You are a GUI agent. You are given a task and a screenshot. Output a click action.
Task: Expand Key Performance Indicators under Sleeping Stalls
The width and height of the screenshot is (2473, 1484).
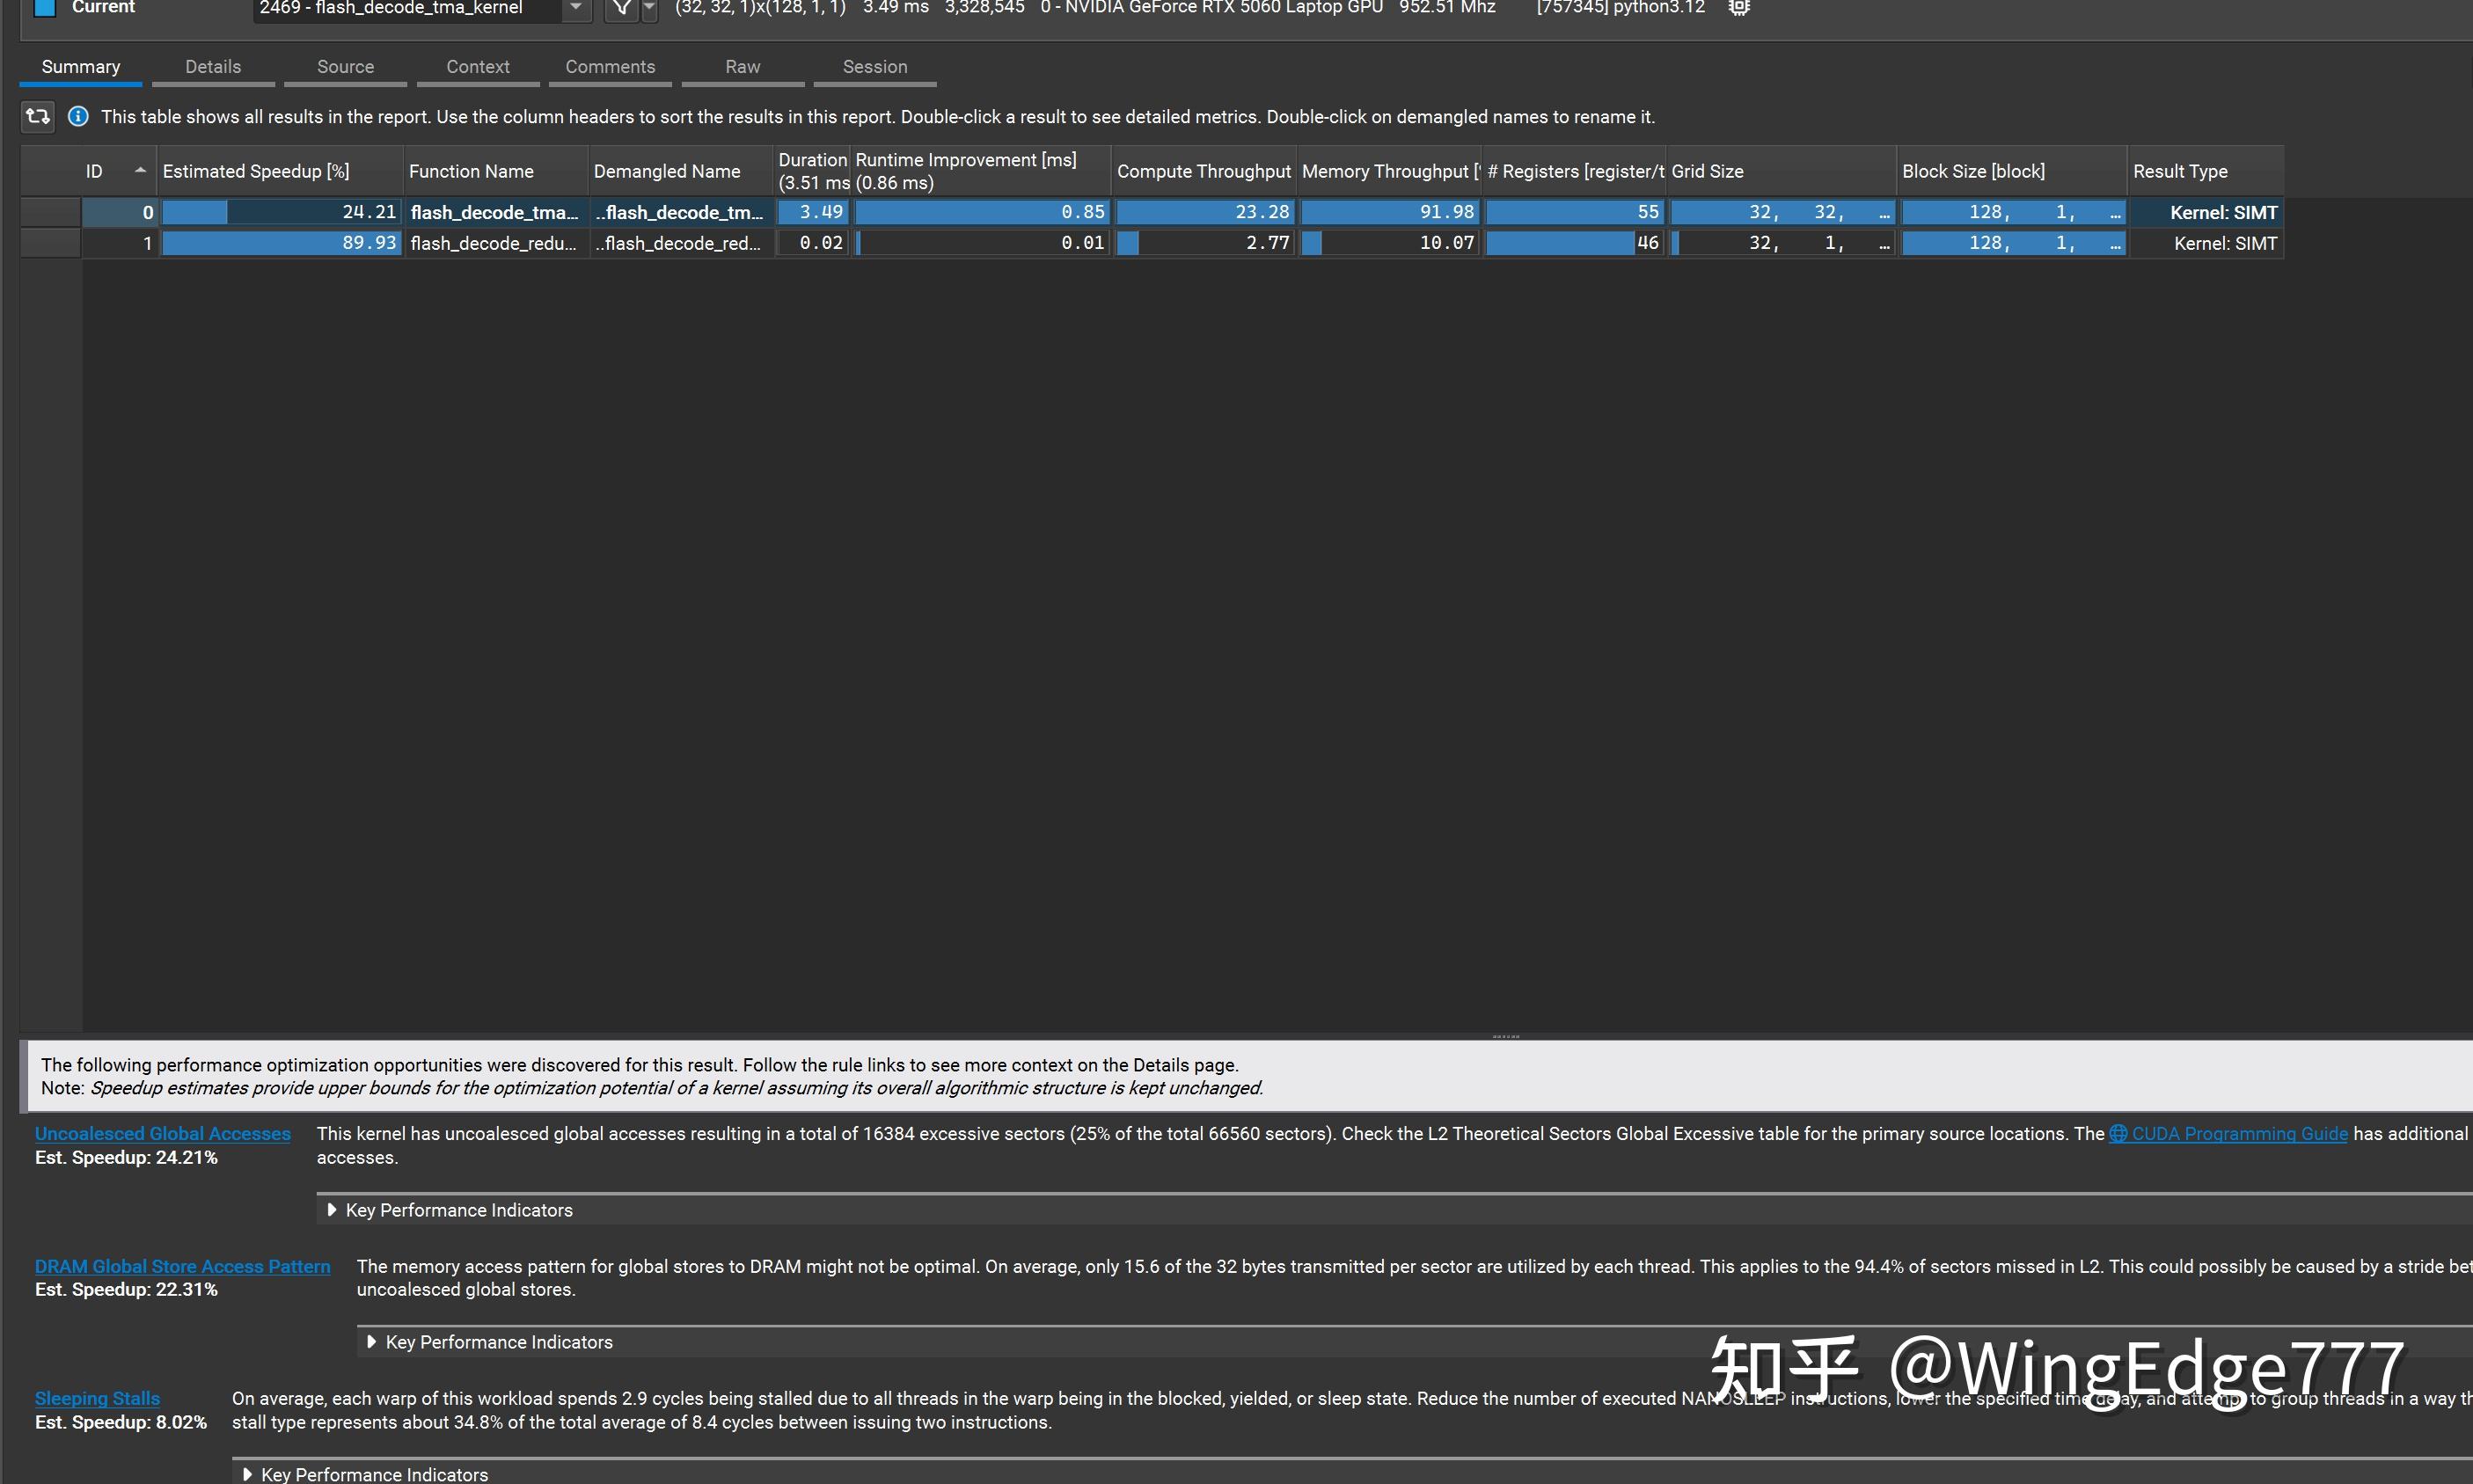click(x=247, y=1474)
